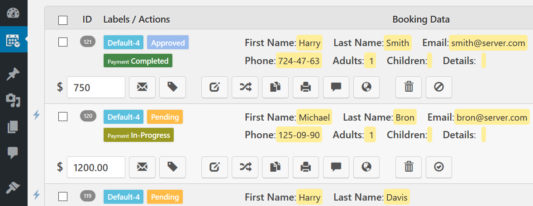Click the Booking calendar icon in sidebar
This screenshot has width=533, height=206.
13,40
